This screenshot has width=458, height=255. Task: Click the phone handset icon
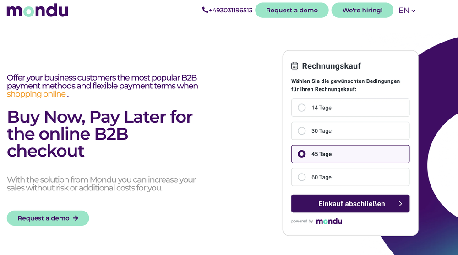click(x=205, y=10)
